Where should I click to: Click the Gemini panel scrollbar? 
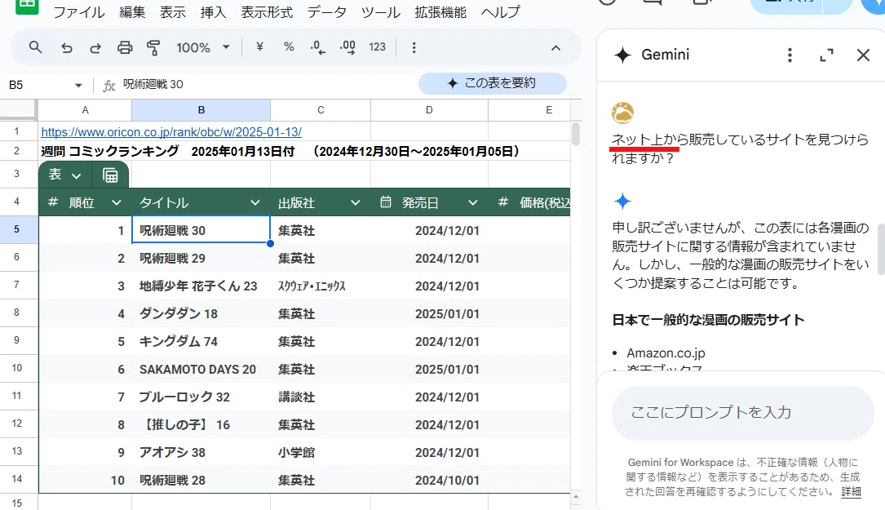[x=881, y=248]
